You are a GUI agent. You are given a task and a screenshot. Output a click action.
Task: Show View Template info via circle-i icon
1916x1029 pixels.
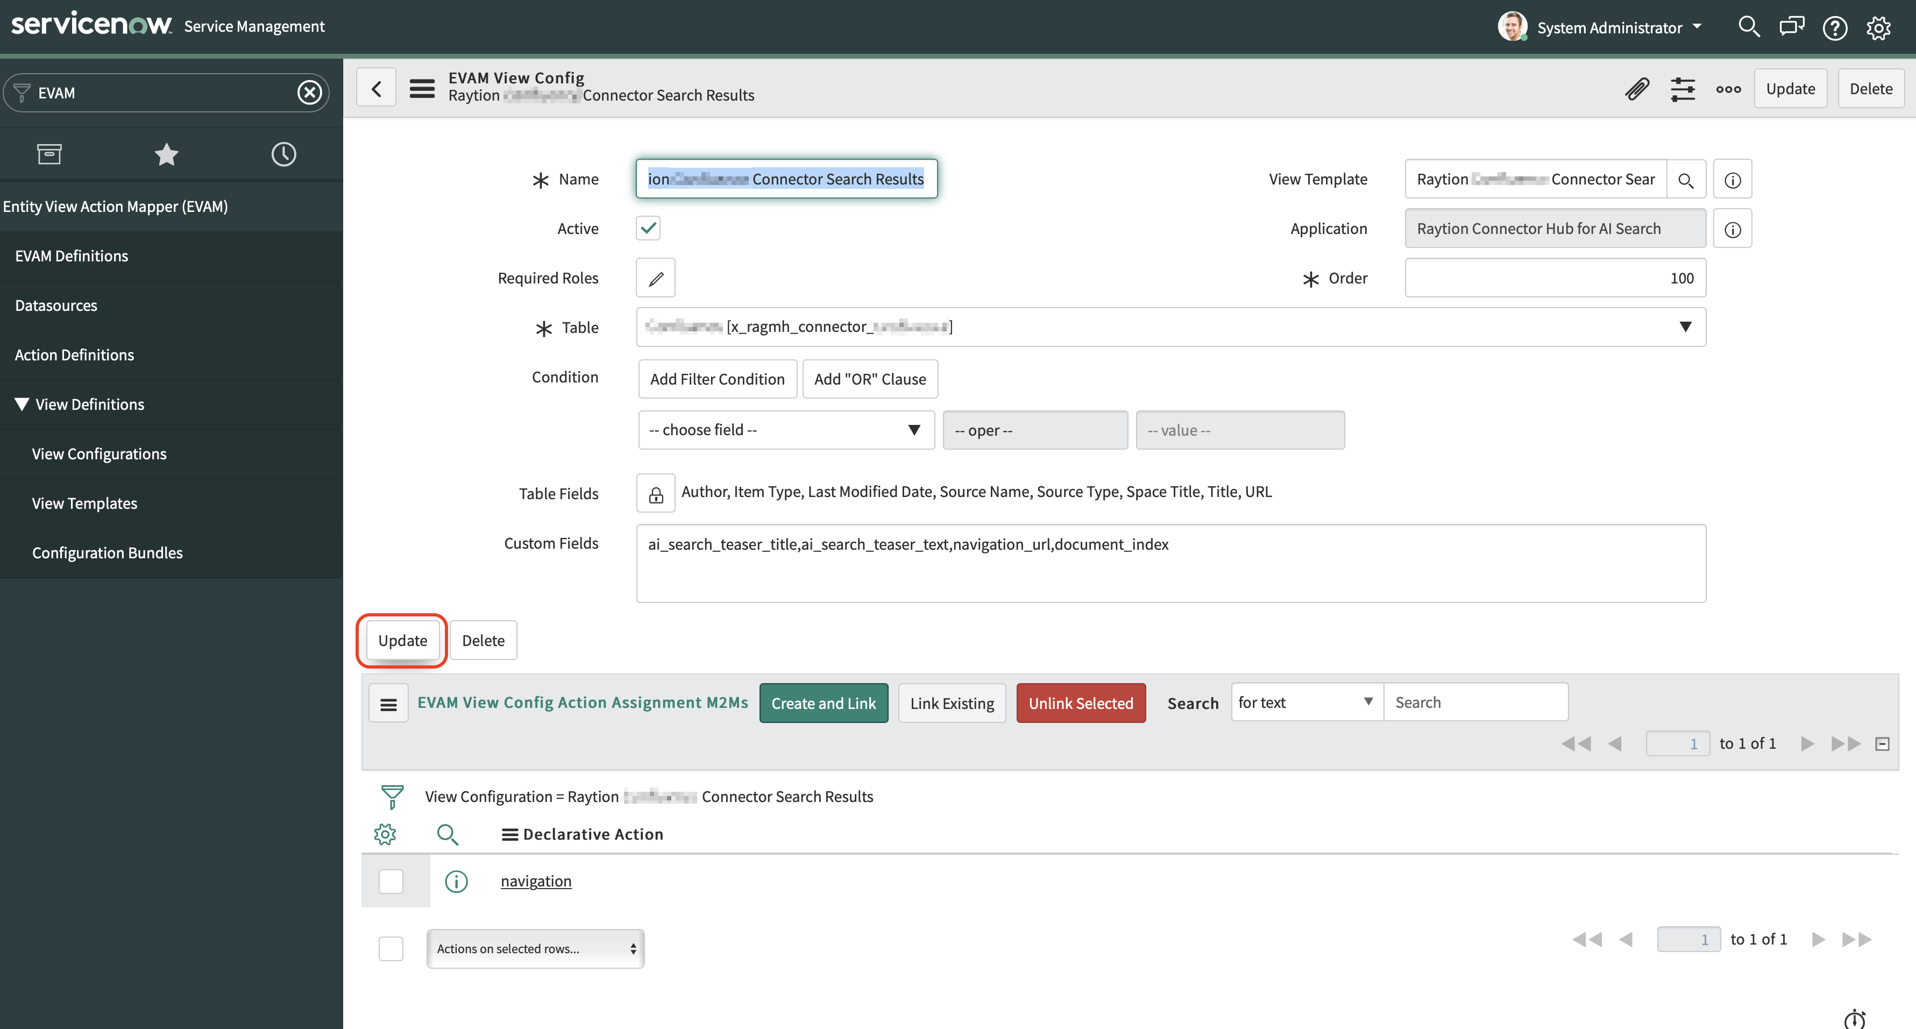point(1733,179)
